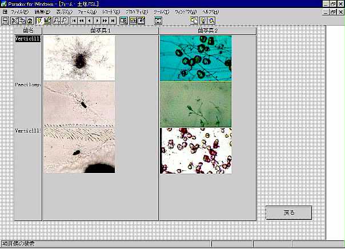The height and width of the screenshot is (249, 345).
Task: Click the Field View icon
Action: [133, 21]
